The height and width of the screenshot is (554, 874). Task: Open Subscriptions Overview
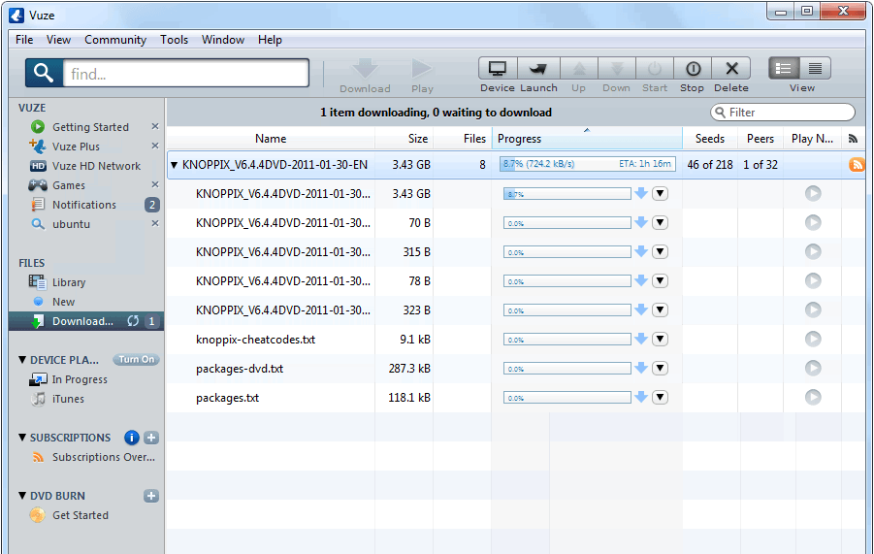[104, 457]
